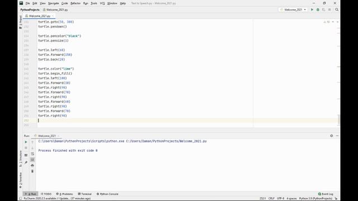Image resolution: width=358 pixels, height=201 pixels.
Task: Hide the Run tool window with the minus icon
Action: click(337, 136)
